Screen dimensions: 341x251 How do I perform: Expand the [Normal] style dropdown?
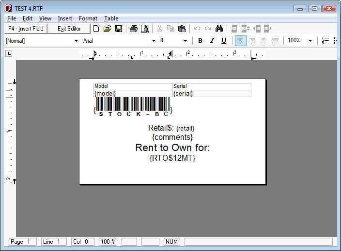[x=76, y=41]
